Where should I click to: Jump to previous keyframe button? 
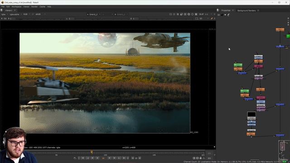pos(87,158)
